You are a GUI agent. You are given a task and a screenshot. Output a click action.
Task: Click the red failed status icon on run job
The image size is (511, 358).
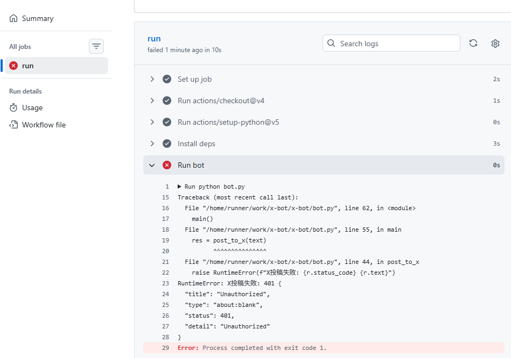pos(13,66)
